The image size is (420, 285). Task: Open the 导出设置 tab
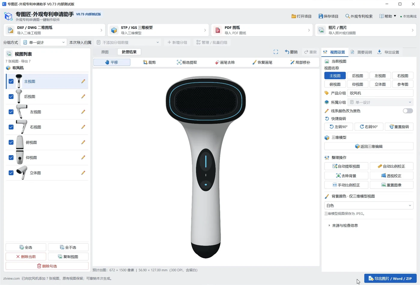(388, 52)
